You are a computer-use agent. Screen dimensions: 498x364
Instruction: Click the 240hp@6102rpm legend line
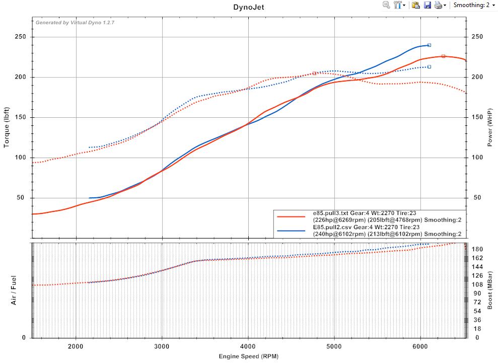(x=387, y=234)
